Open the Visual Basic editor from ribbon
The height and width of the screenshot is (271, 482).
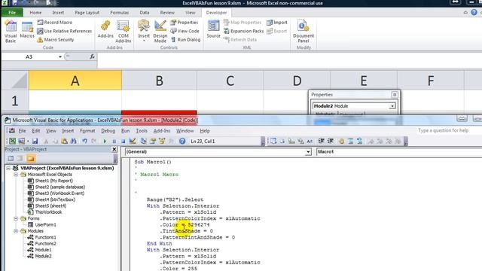tap(11, 32)
